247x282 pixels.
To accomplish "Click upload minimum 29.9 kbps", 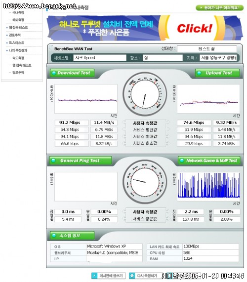I will click(x=194, y=144).
